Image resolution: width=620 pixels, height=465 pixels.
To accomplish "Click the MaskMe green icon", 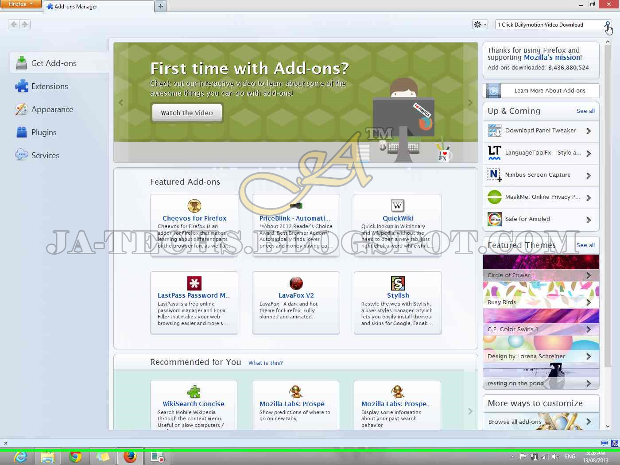I will coord(494,197).
